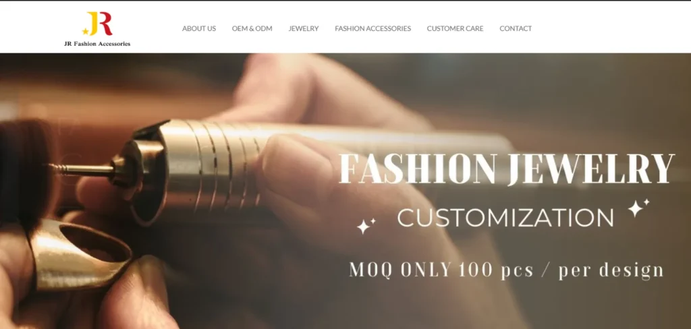Click sparkle icon left of CUSTOMIZATION
The height and width of the screenshot is (329, 691).
(x=365, y=225)
